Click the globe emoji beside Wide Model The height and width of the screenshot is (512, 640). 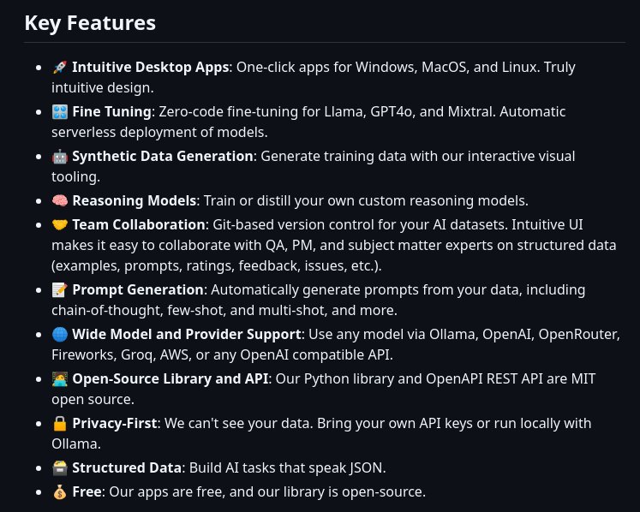coord(60,334)
